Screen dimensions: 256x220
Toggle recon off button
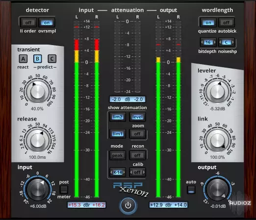point(137,155)
